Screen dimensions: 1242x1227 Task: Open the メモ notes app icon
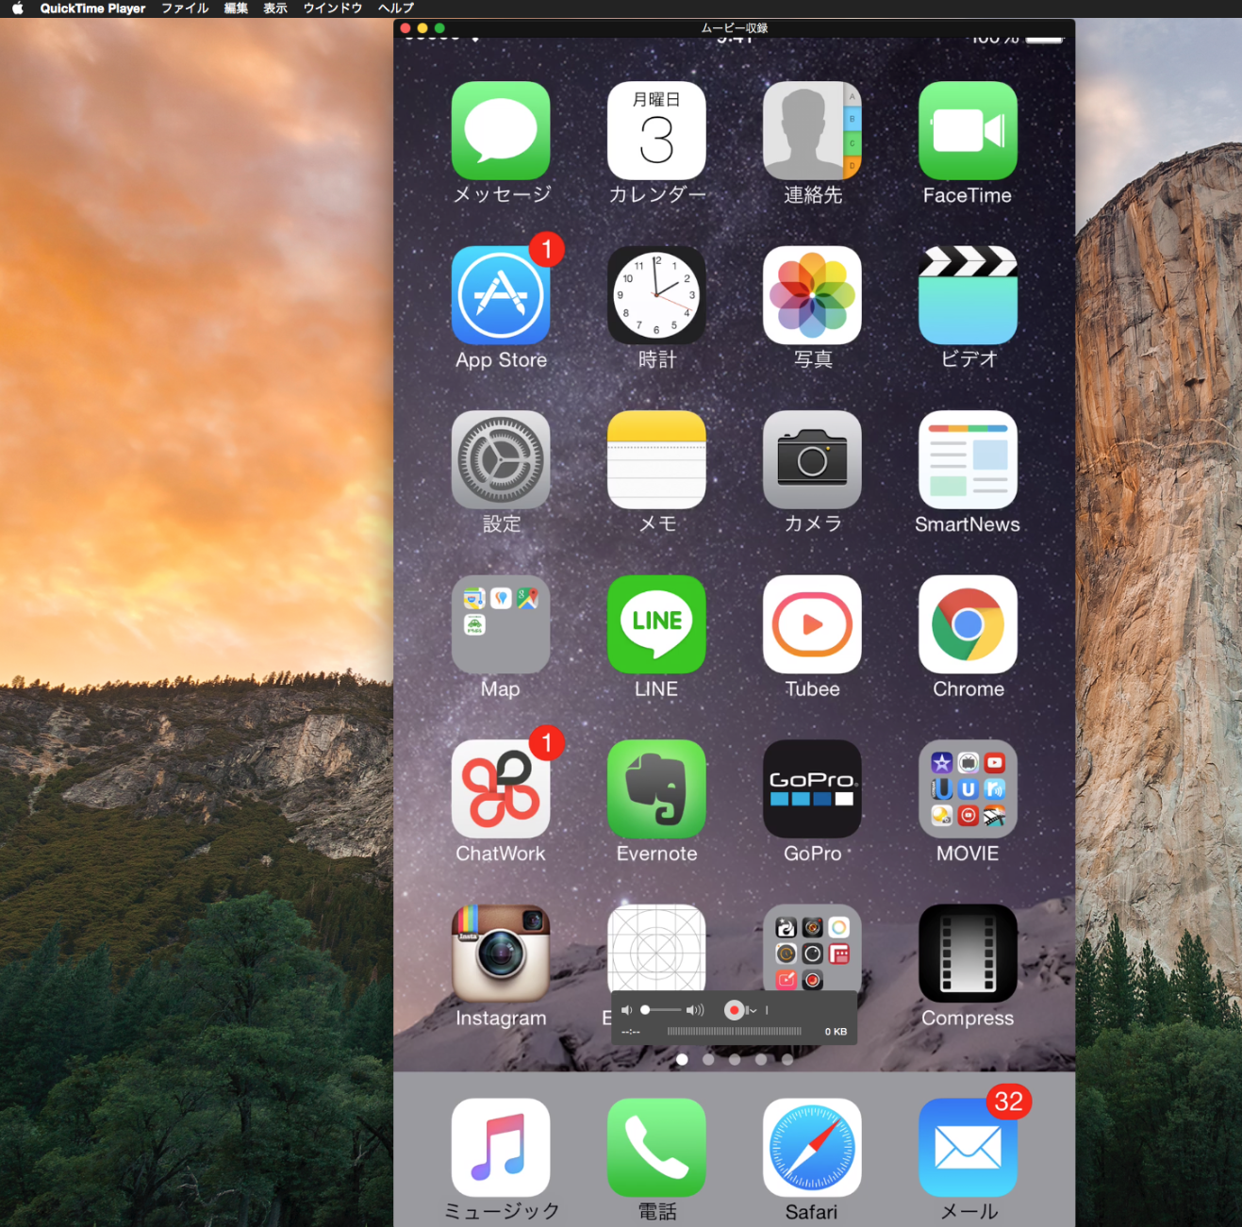click(x=656, y=459)
